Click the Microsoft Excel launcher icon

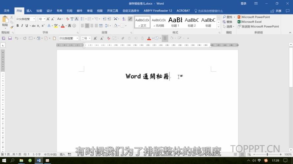(x=249, y=22)
